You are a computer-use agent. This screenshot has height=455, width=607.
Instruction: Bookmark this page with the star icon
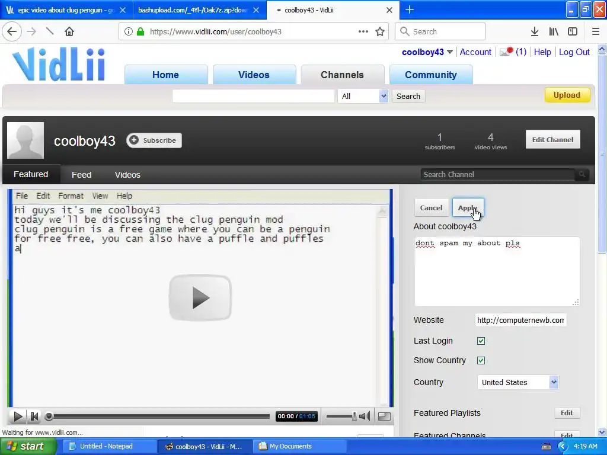(380, 32)
